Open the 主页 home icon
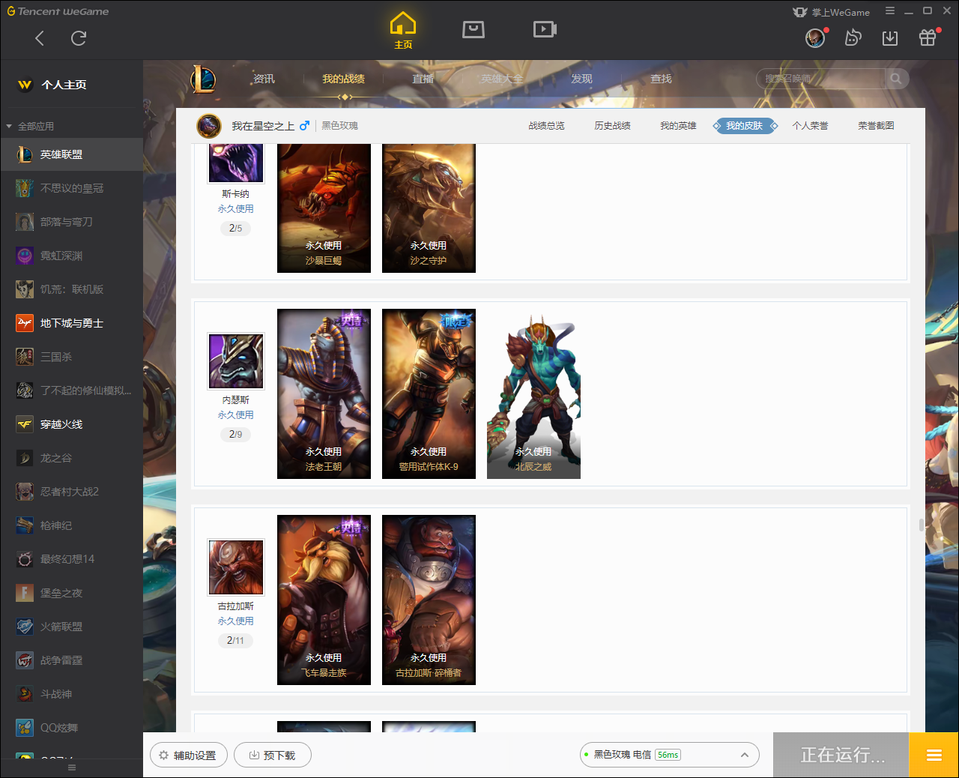Viewport: 959px width, 778px height. click(x=403, y=31)
